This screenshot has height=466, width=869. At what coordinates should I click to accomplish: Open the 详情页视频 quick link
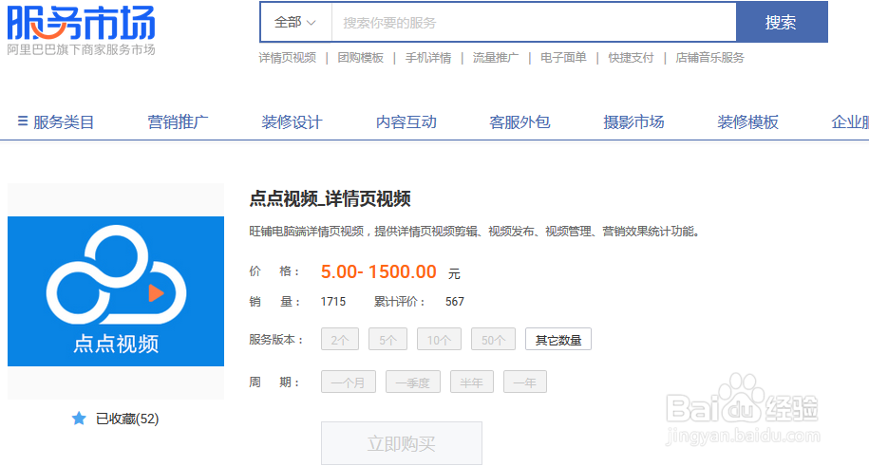coord(287,58)
